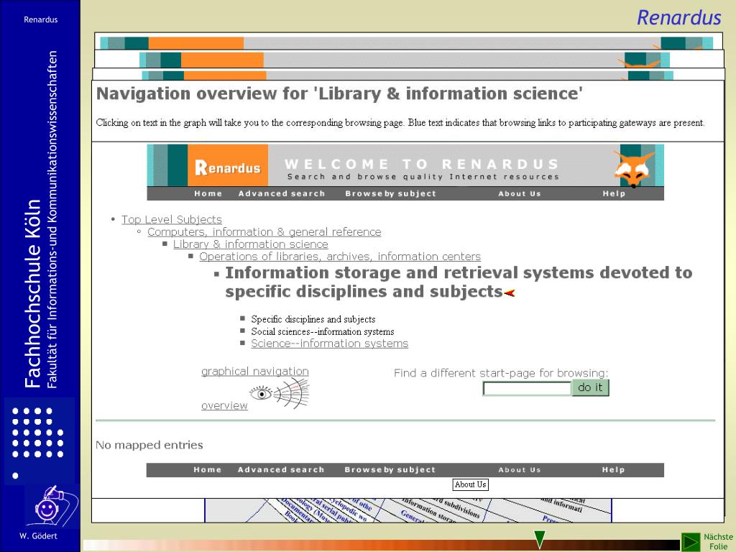Click Find a different start-page label
Screen dimensions: 736x552
tap(501, 373)
